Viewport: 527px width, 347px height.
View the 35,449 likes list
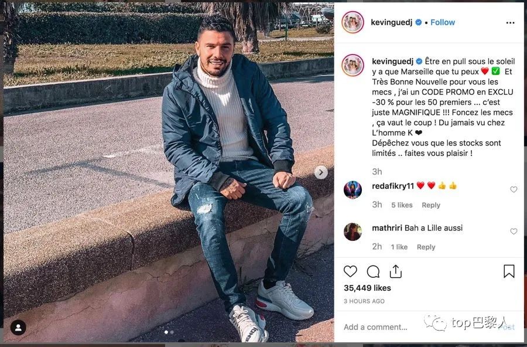tap(367, 288)
